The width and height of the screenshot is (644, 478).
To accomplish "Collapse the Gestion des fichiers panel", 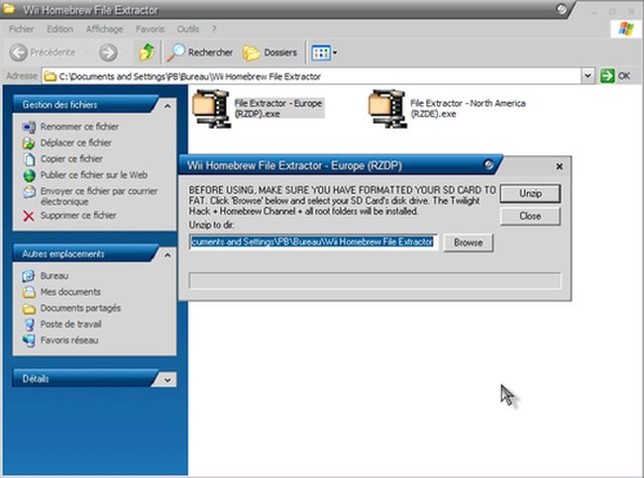I will 167,106.
